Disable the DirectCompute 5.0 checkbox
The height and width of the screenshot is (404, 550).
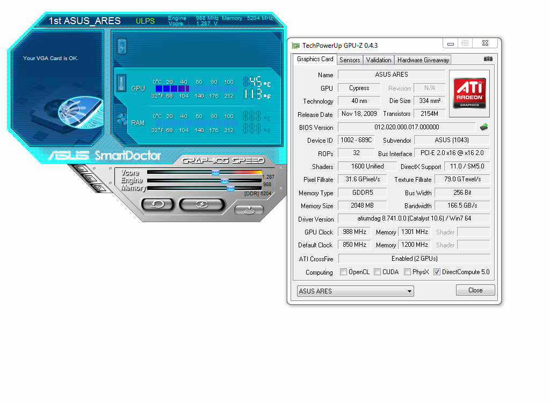[x=438, y=271]
